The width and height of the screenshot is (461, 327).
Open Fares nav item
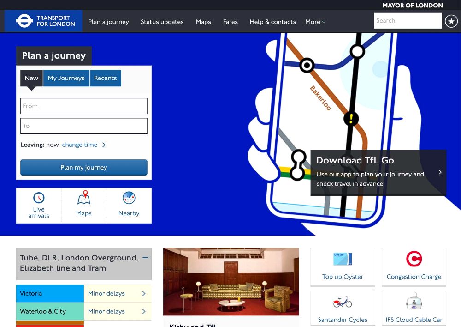pos(230,22)
